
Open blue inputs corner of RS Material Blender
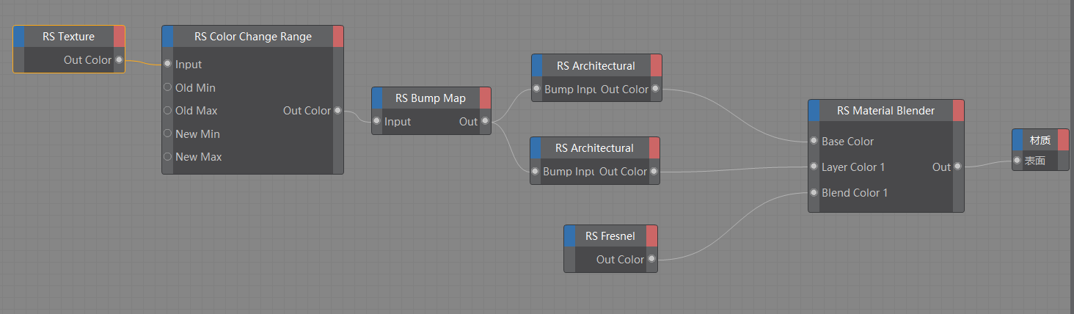[x=814, y=111]
